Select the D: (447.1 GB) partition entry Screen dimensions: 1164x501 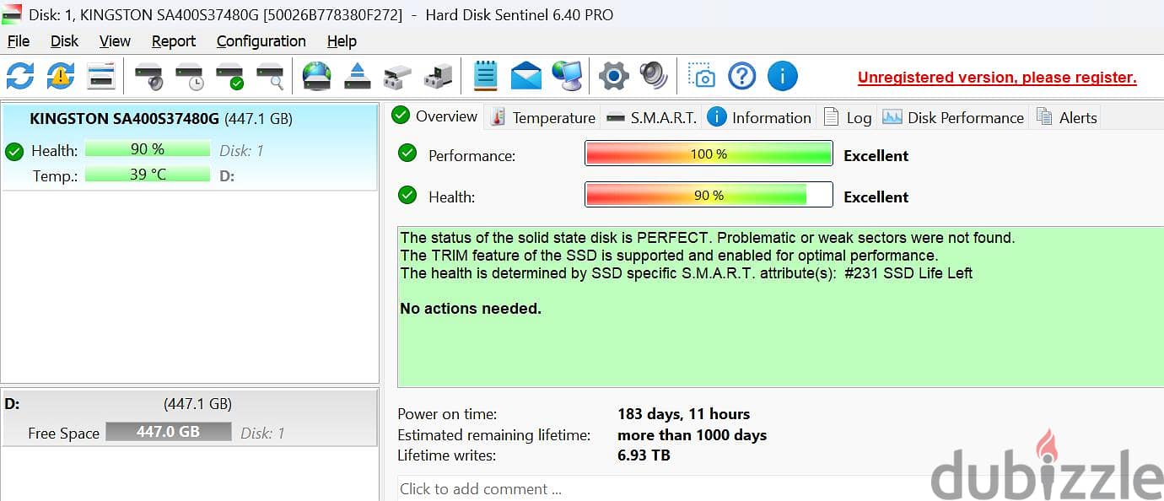coord(189,417)
